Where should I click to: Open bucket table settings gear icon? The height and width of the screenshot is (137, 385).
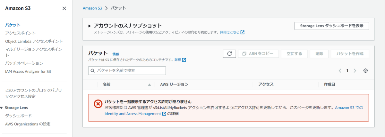(x=365, y=71)
